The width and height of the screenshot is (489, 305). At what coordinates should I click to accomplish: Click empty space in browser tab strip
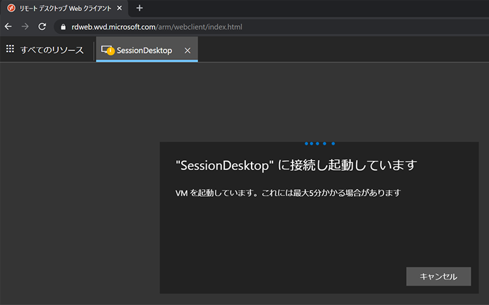tap(313, 8)
